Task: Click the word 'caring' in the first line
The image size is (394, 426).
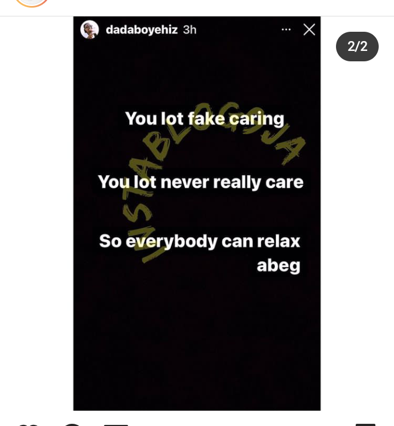Action: (257, 119)
